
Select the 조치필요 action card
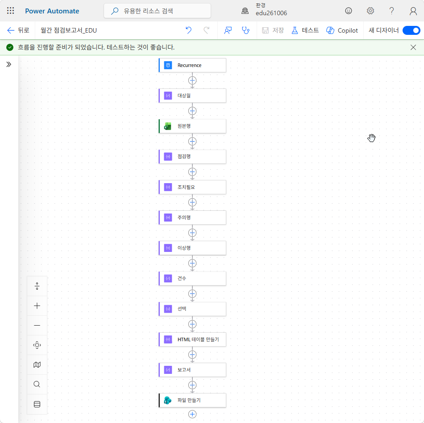192,187
